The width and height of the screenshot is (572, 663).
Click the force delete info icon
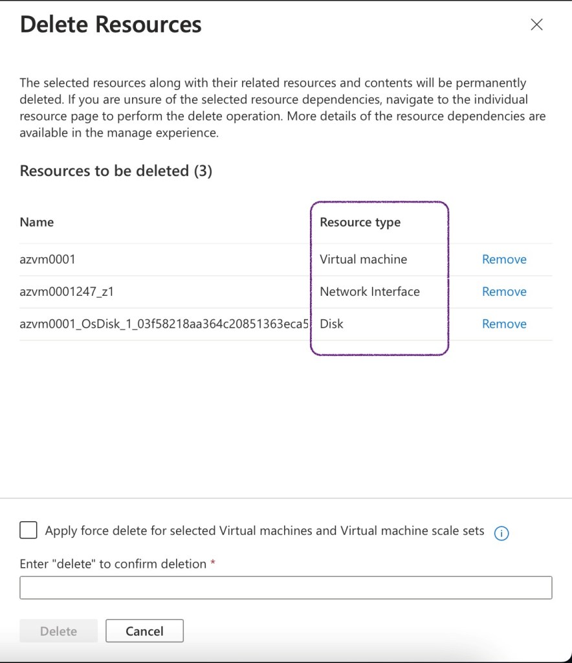pyautogui.click(x=501, y=533)
